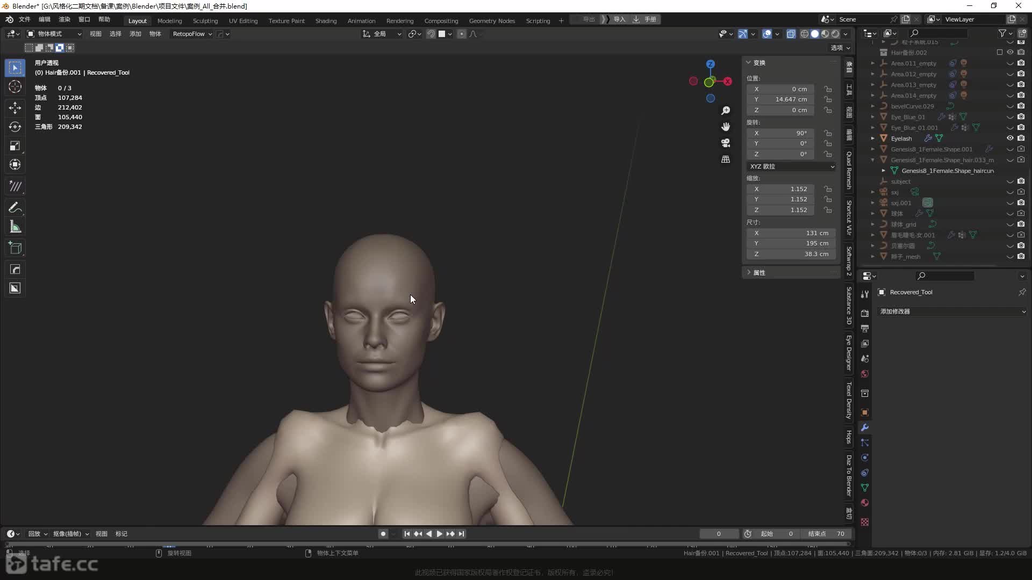The image size is (1032, 580).
Task: Toggle camera view icon in viewport
Action: (x=726, y=143)
